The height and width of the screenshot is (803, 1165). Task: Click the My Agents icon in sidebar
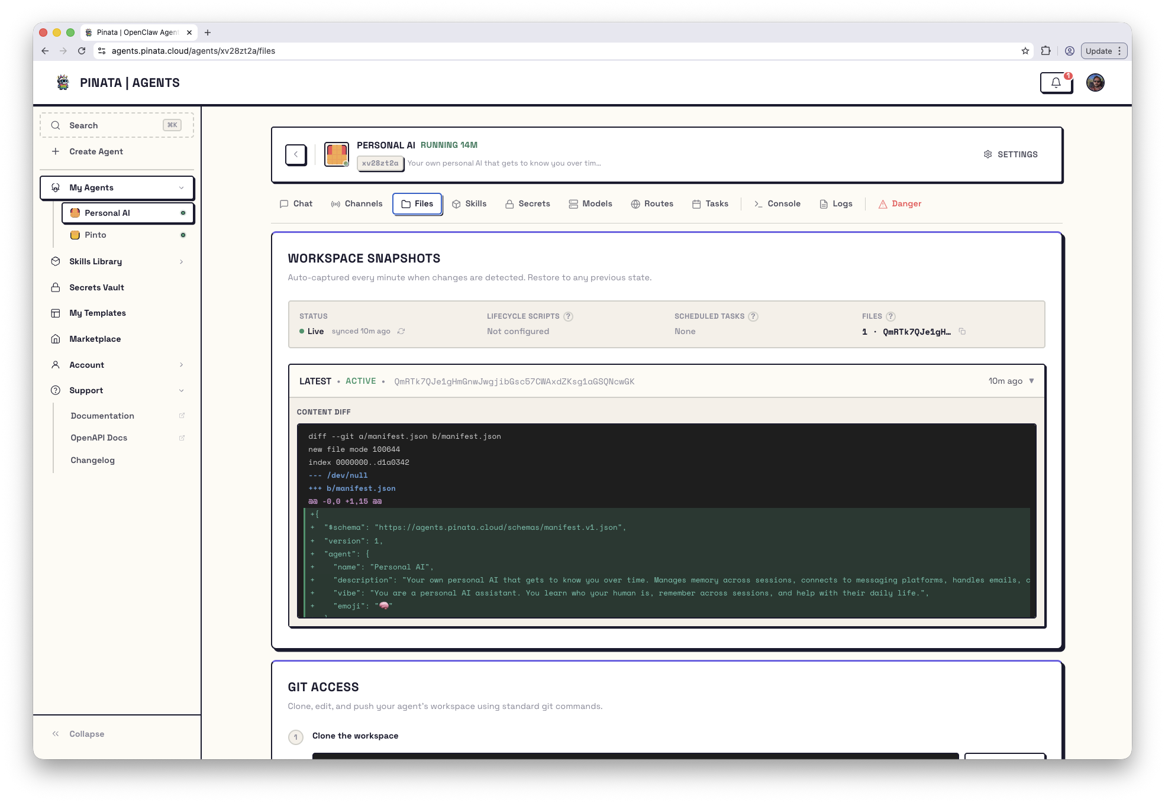tap(56, 188)
